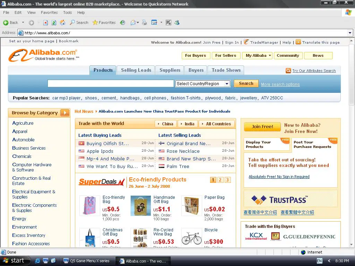This screenshot has height=266, width=355.
Task: Click the Forward arrow icon
Action: point(32,23)
